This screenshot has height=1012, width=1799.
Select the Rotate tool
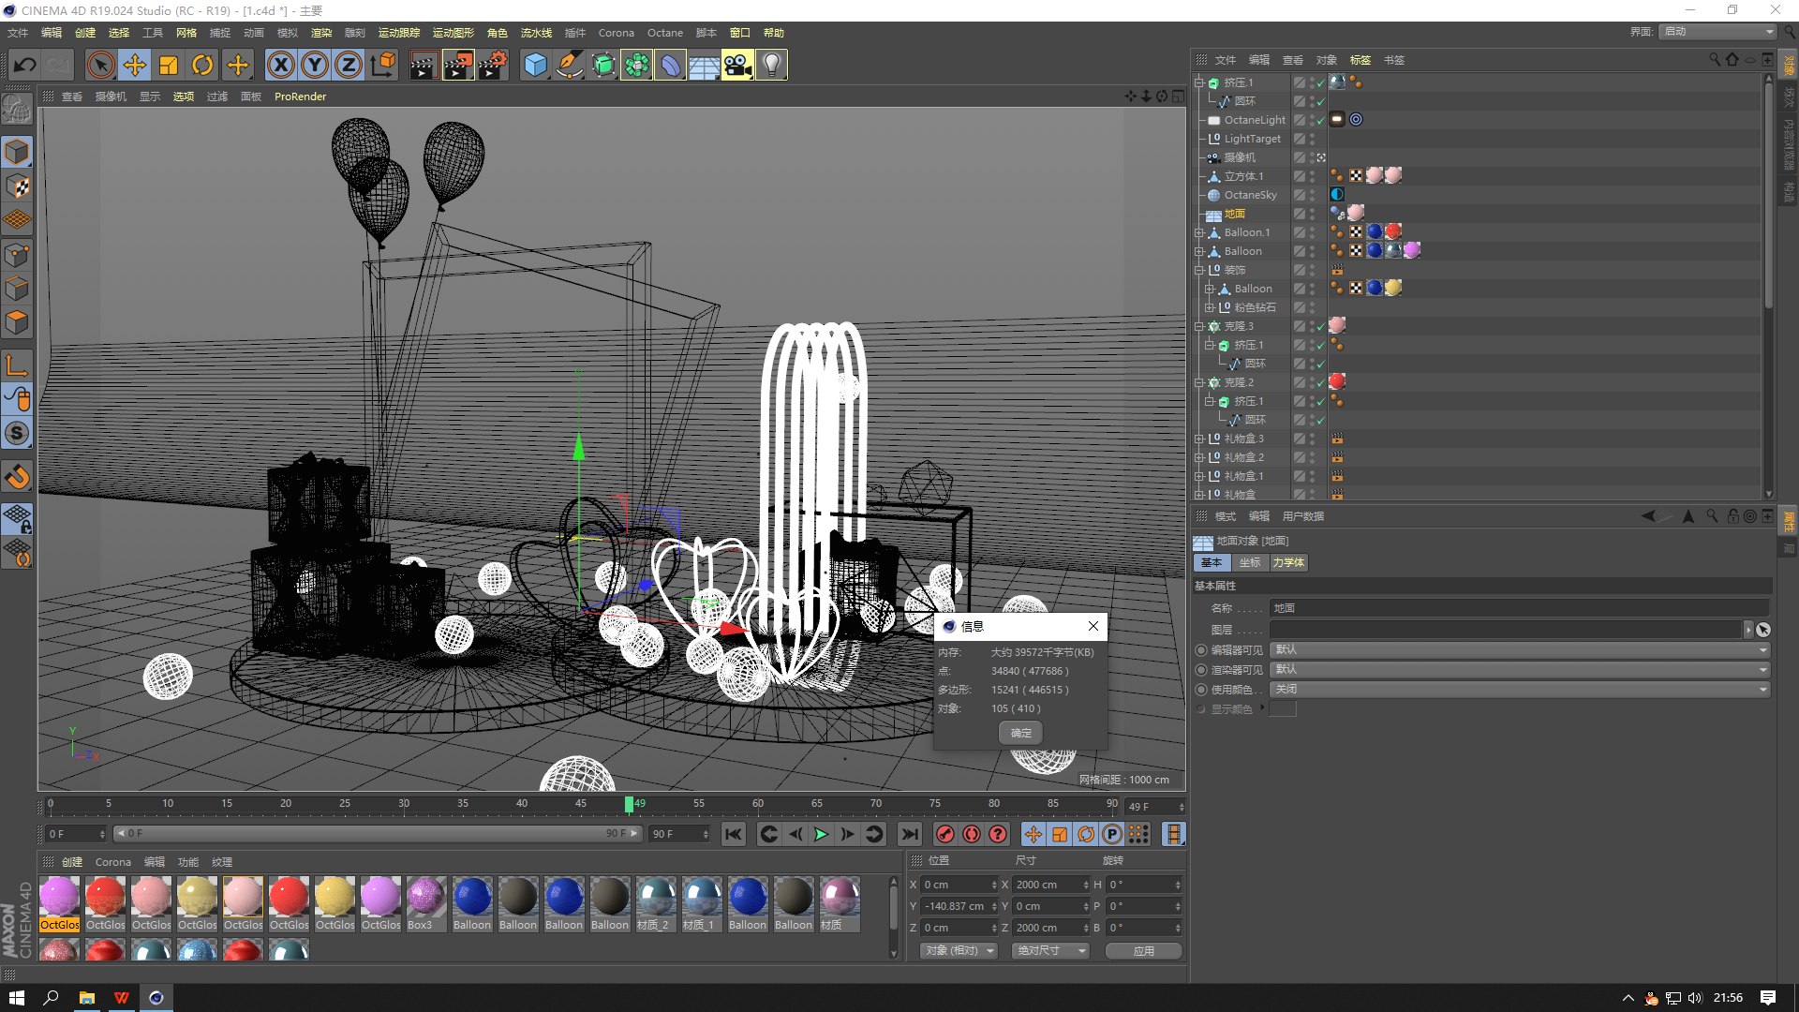[202, 65]
